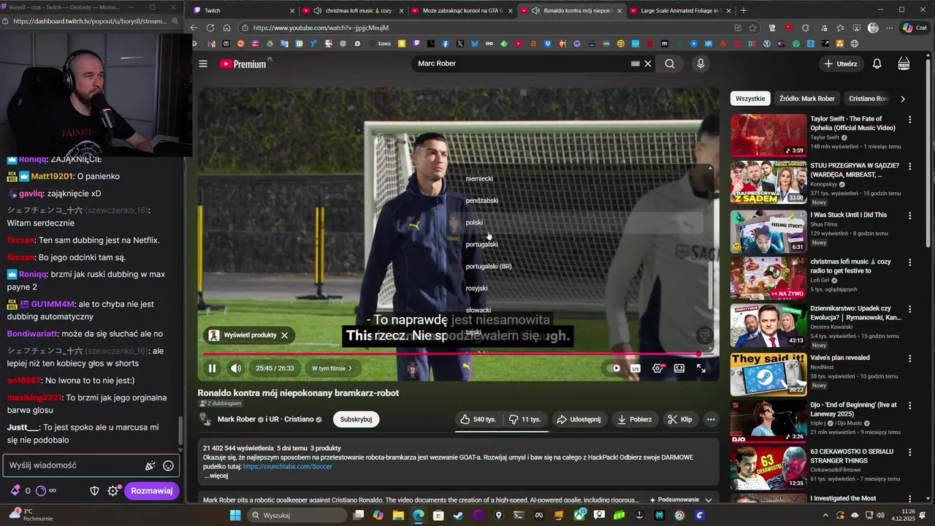
Task: Open options for christmas lofi music video
Action: click(x=909, y=262)
